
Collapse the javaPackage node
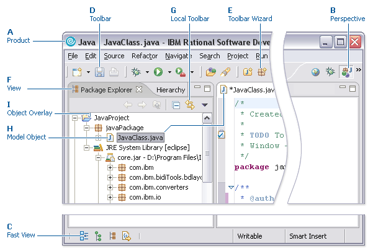point(87,128)
